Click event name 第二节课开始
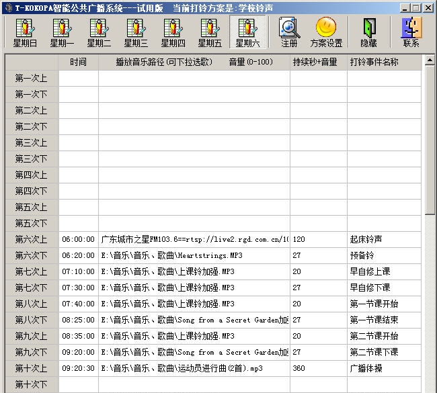The image size is (437, 393). (x=384, y=336)
